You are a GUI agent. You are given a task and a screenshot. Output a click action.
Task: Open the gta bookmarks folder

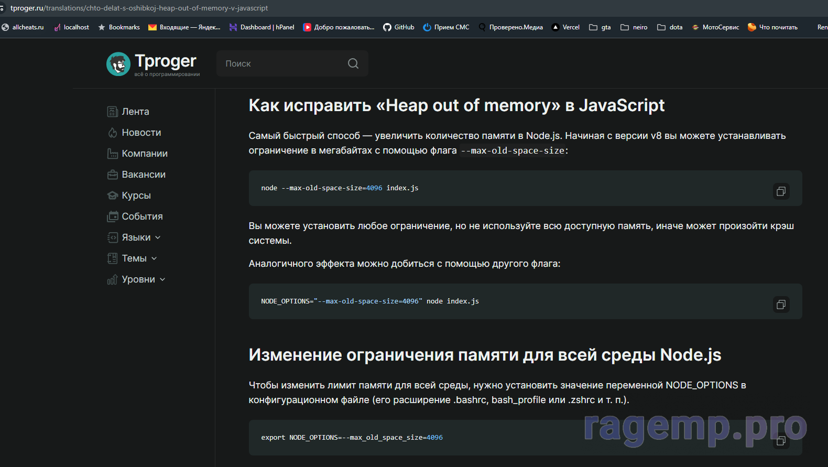tap(600, 27)
